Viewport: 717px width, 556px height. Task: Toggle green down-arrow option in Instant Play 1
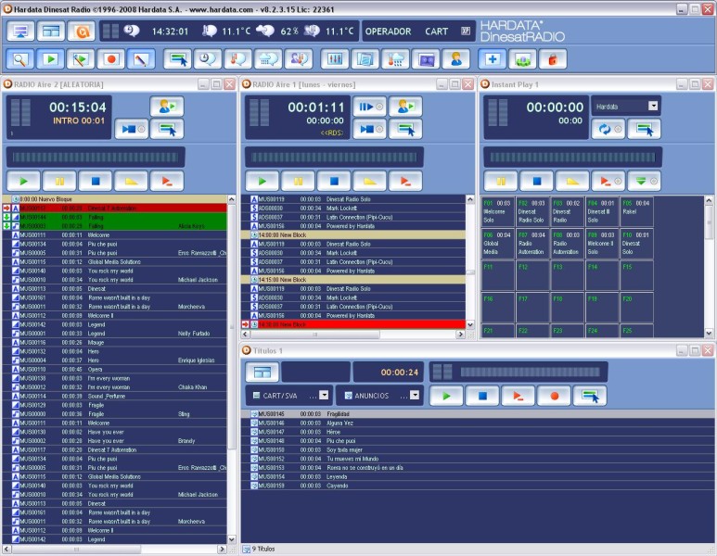tap(645, 181)
